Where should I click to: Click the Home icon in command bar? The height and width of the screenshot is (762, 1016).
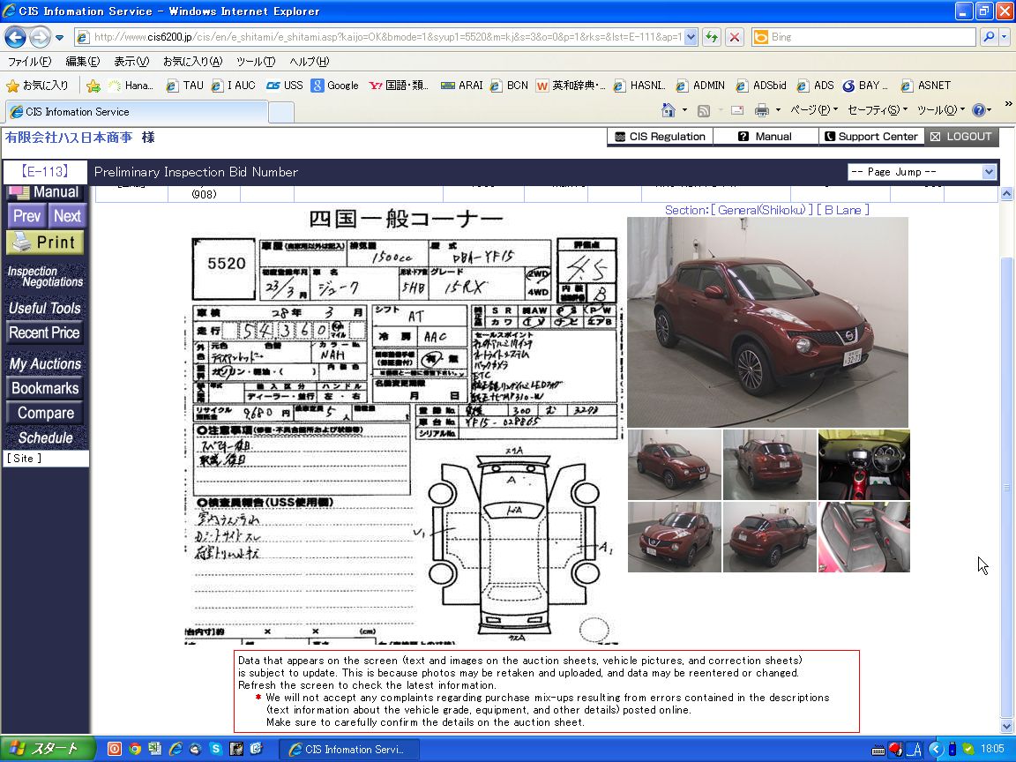(x=669, y=110)
